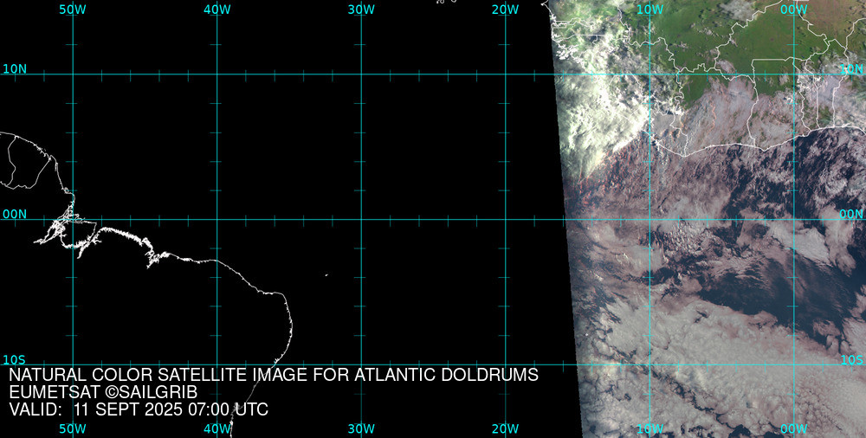Click the 00W longitude label at top

794,10
